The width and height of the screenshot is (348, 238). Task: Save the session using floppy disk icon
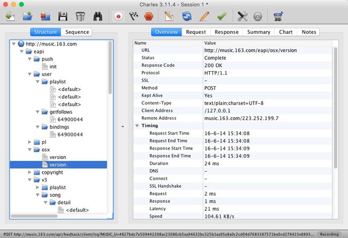pos(63,17)
